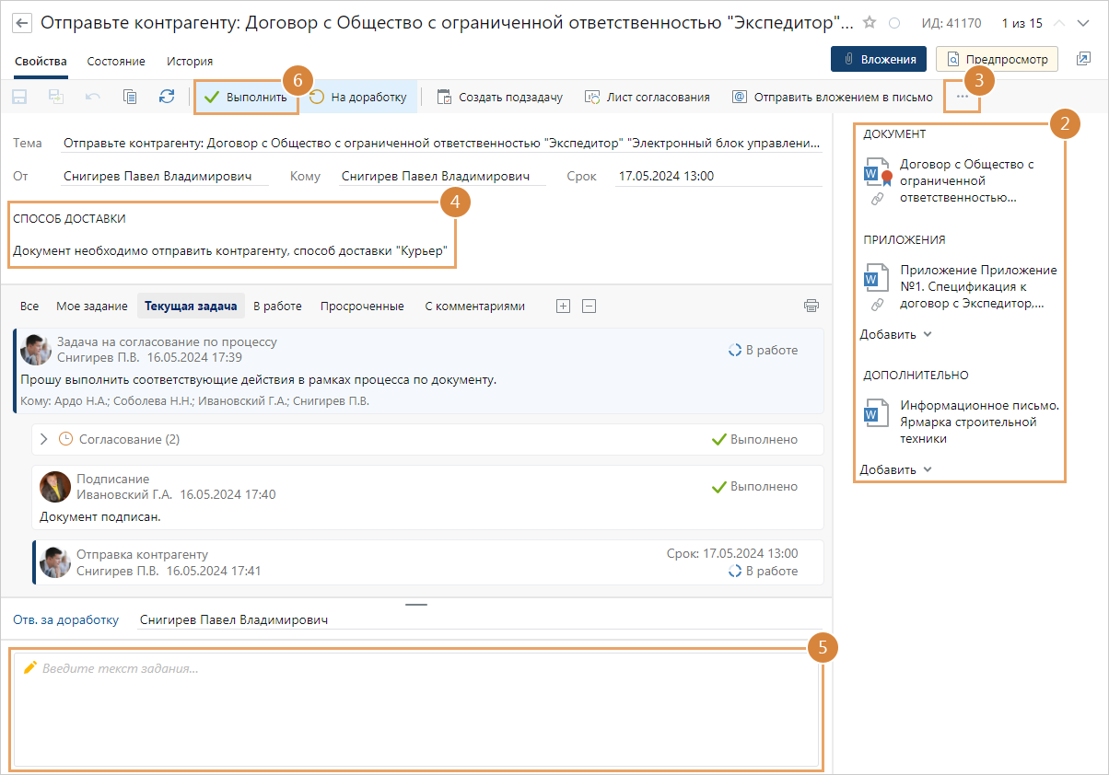The height and width of the screenshot is (775, 1109).
Task: Open the more actions ellipsis menu
Action: click(963, 97)
